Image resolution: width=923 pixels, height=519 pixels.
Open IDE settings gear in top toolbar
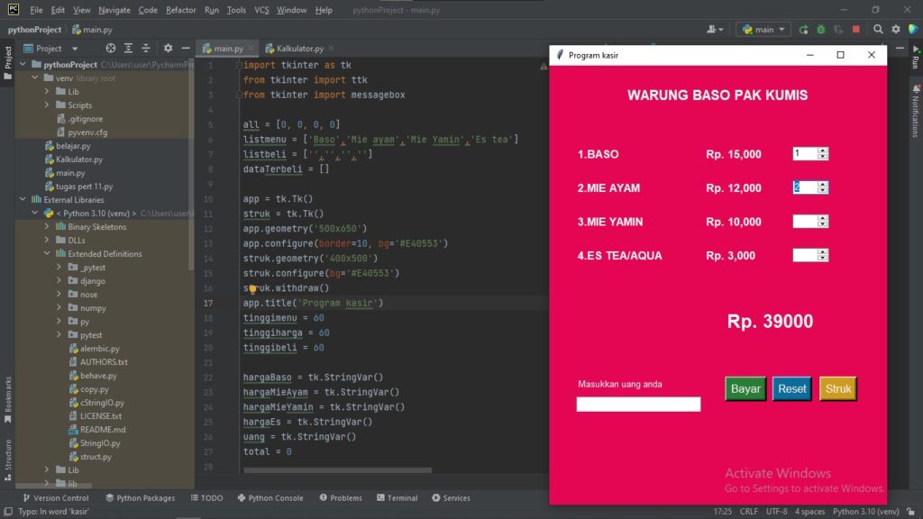(x=896, y=30)
